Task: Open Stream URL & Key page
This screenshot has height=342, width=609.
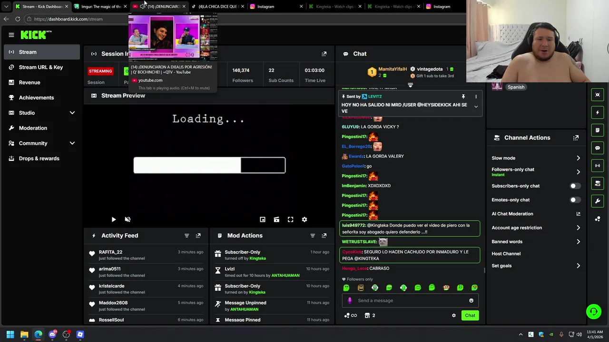Action: pos(42,67)
